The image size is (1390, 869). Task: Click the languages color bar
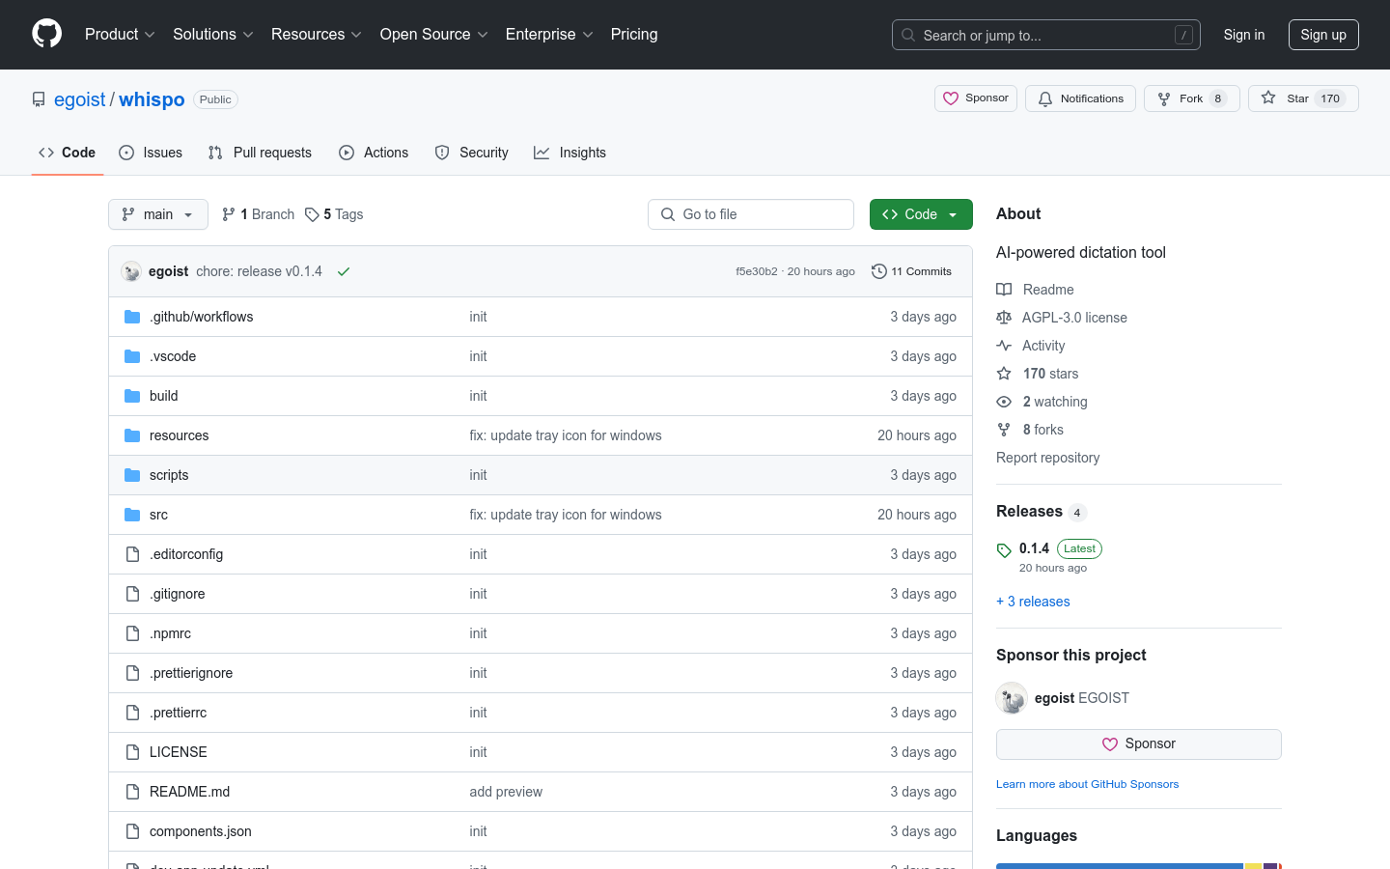coord(1139,866)
